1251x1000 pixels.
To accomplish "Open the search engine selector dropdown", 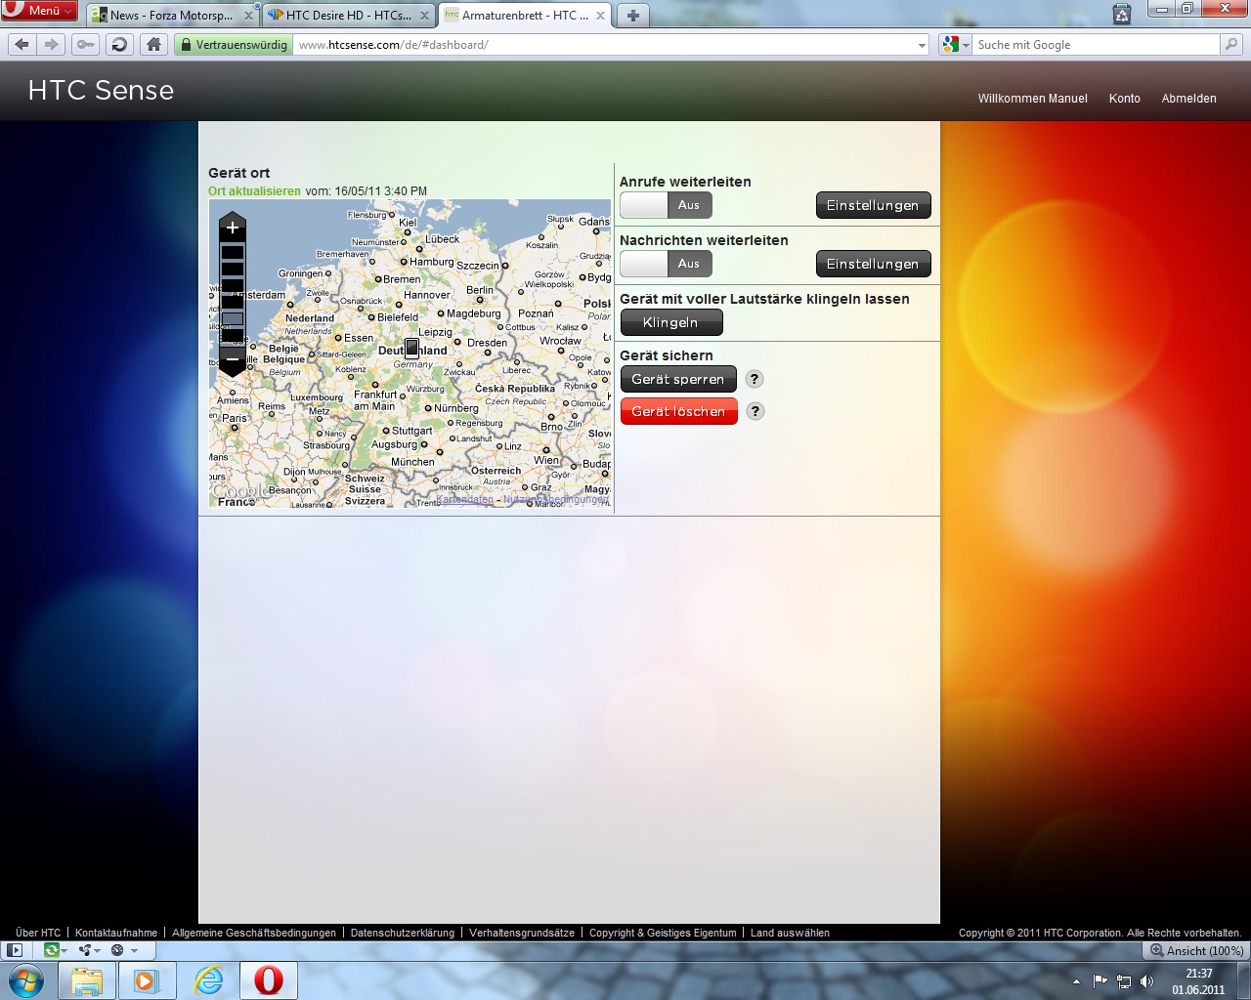I will click(955, 45).
